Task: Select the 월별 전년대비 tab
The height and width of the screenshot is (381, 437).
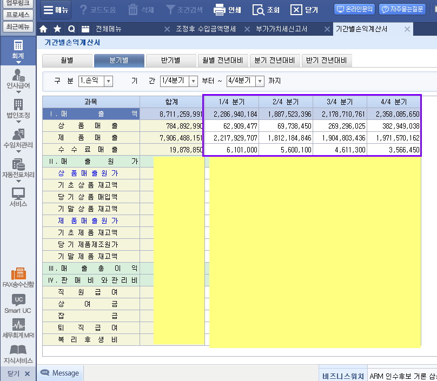Action: (x=223, y=61)
